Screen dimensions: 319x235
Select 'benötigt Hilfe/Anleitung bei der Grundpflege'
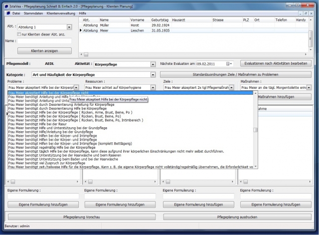[x=130, y=132]
